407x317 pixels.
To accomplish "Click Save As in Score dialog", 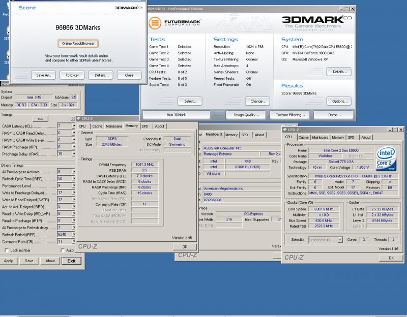I will point(43,75).
